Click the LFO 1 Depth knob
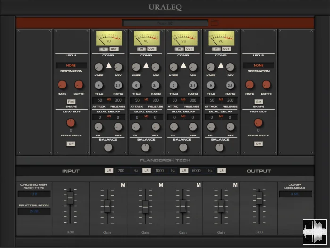This screenshot has height=248, width=330. [x=79, y=85]
